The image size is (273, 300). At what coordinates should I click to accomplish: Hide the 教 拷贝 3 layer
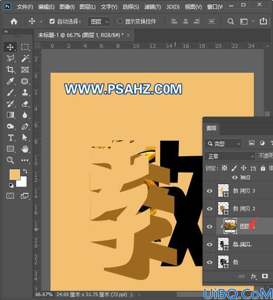(x=210, y=191)
